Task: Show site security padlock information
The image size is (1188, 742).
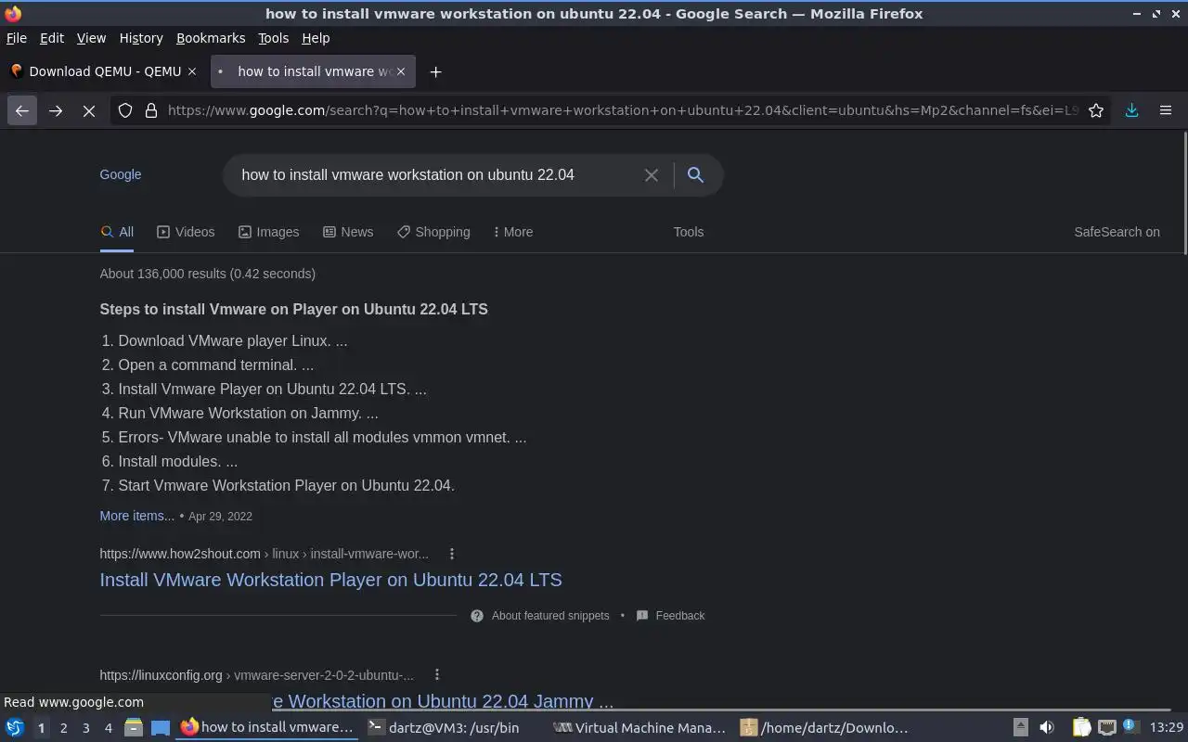Action: pos(151,110)
